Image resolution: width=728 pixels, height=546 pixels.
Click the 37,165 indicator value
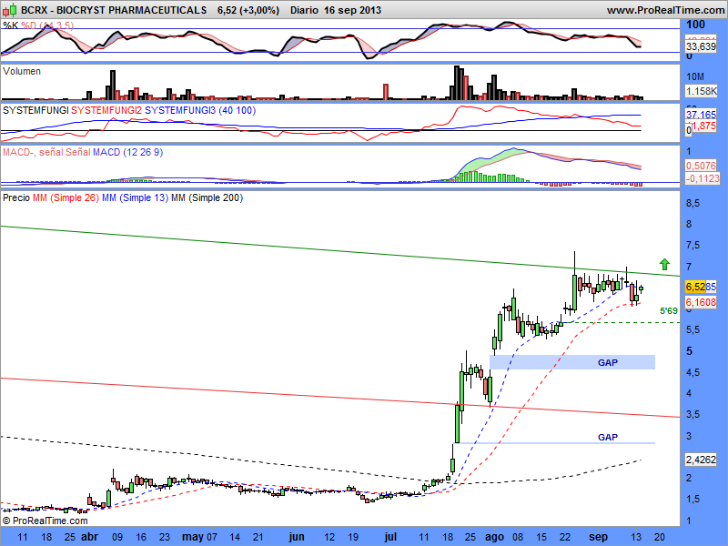point(701,115)
